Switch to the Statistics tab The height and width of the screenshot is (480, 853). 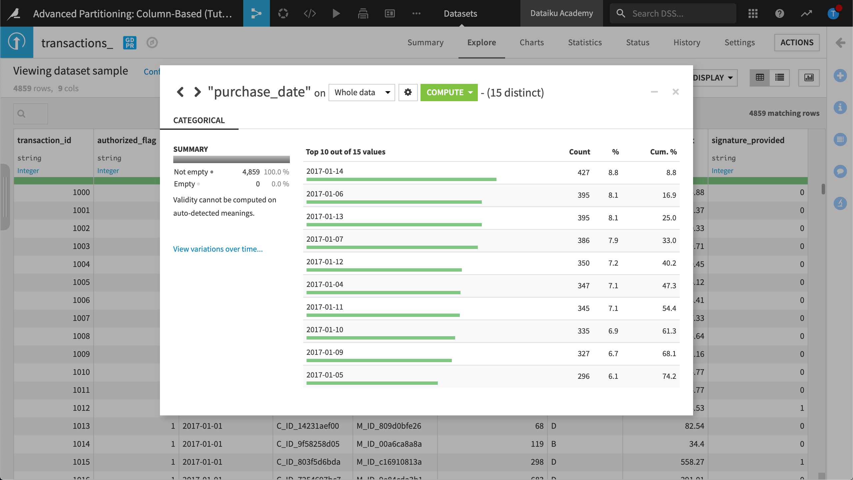pos(585,42)
